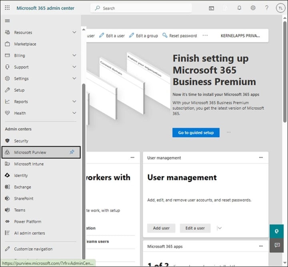The height and width of the screenshot is (267, 288).
Task: Click the Health heart icon
Action: pyautogui.click(x=7, y=113)
